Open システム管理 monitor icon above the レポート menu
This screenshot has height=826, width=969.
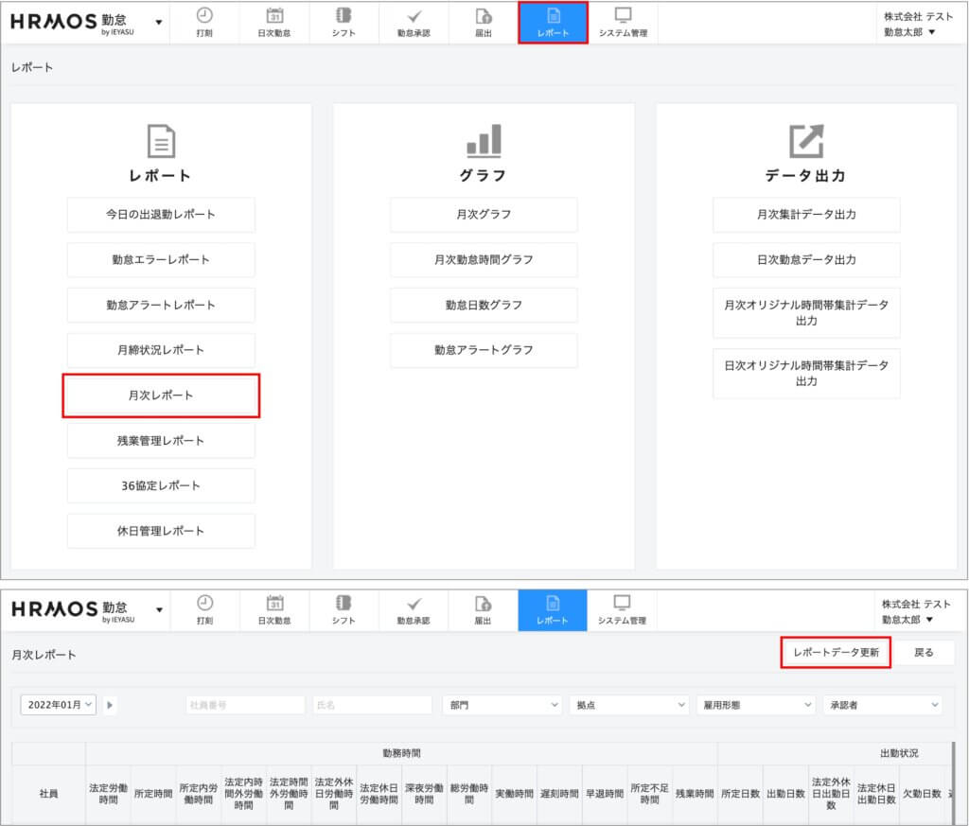click(623, 16)
